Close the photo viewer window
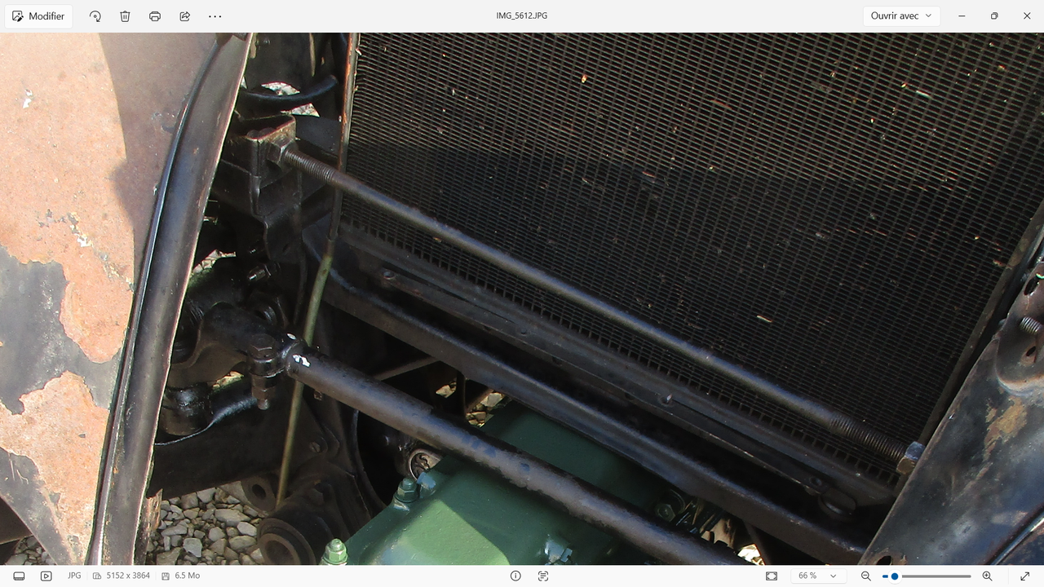The height and width of the screenshot is (587, 1044). 1027,16
